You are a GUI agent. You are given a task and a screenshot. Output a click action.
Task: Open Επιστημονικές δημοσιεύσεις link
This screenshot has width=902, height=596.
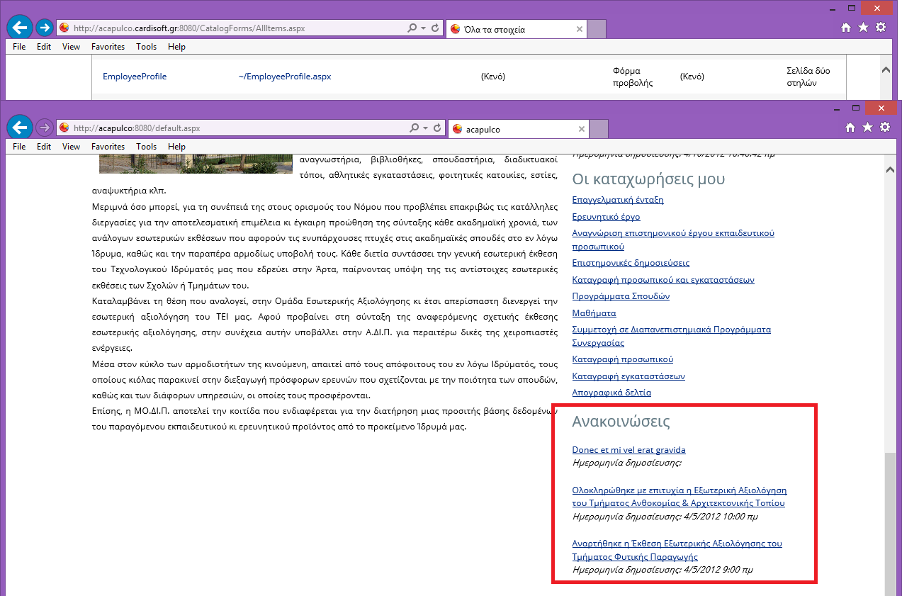click(x=631, y=263)
